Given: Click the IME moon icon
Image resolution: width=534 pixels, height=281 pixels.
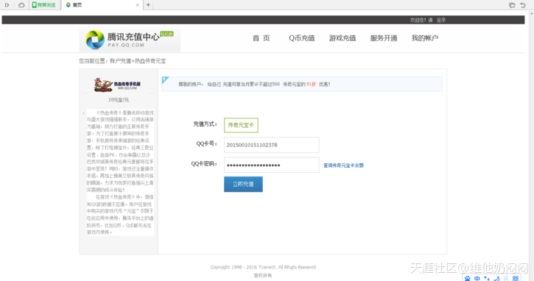Looking at the screenshot, I should [x=496, y=279].
